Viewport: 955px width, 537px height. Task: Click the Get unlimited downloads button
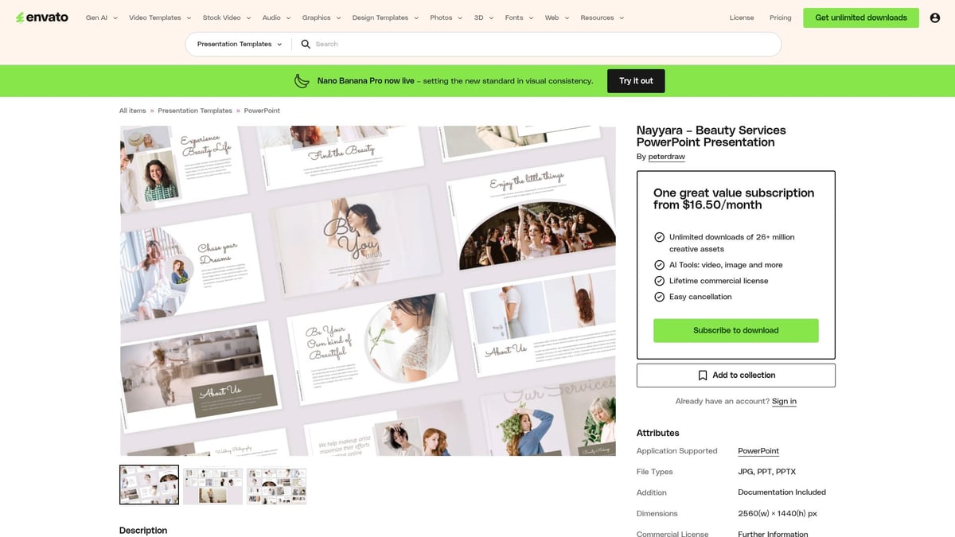860,17
